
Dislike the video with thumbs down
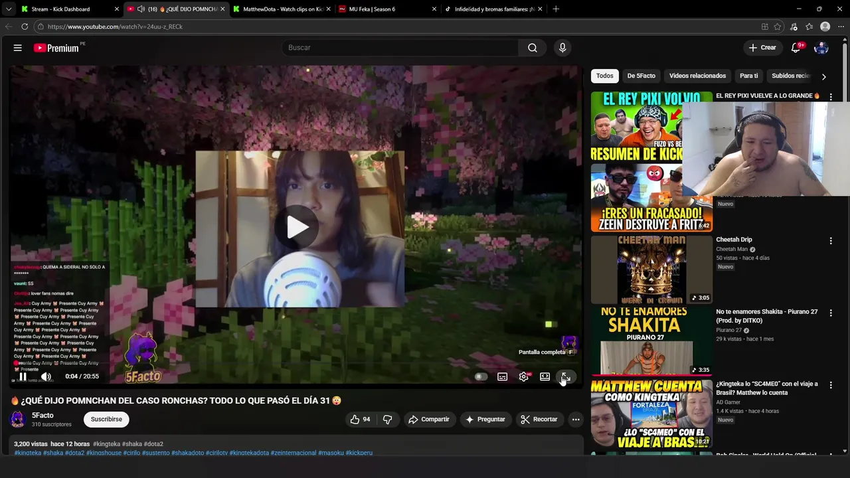pyautogui.click(x=387, y=420)
